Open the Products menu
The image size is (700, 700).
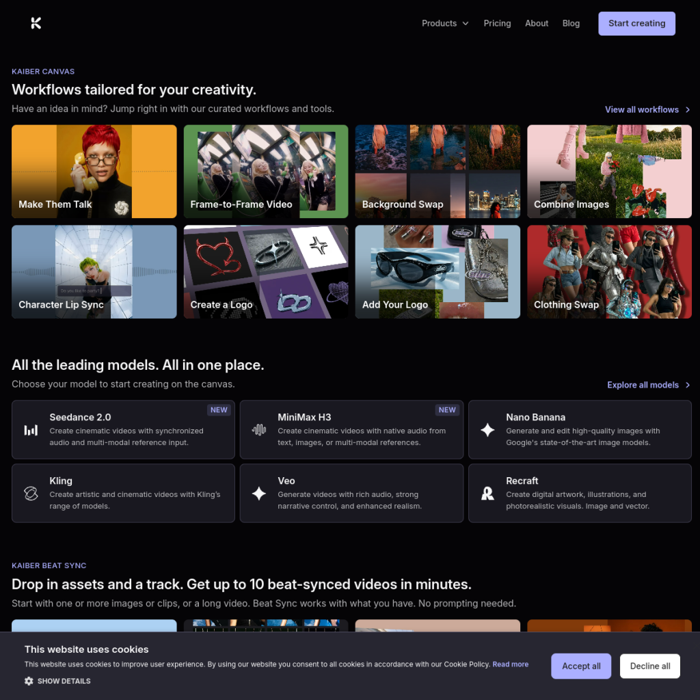point(445,23)
